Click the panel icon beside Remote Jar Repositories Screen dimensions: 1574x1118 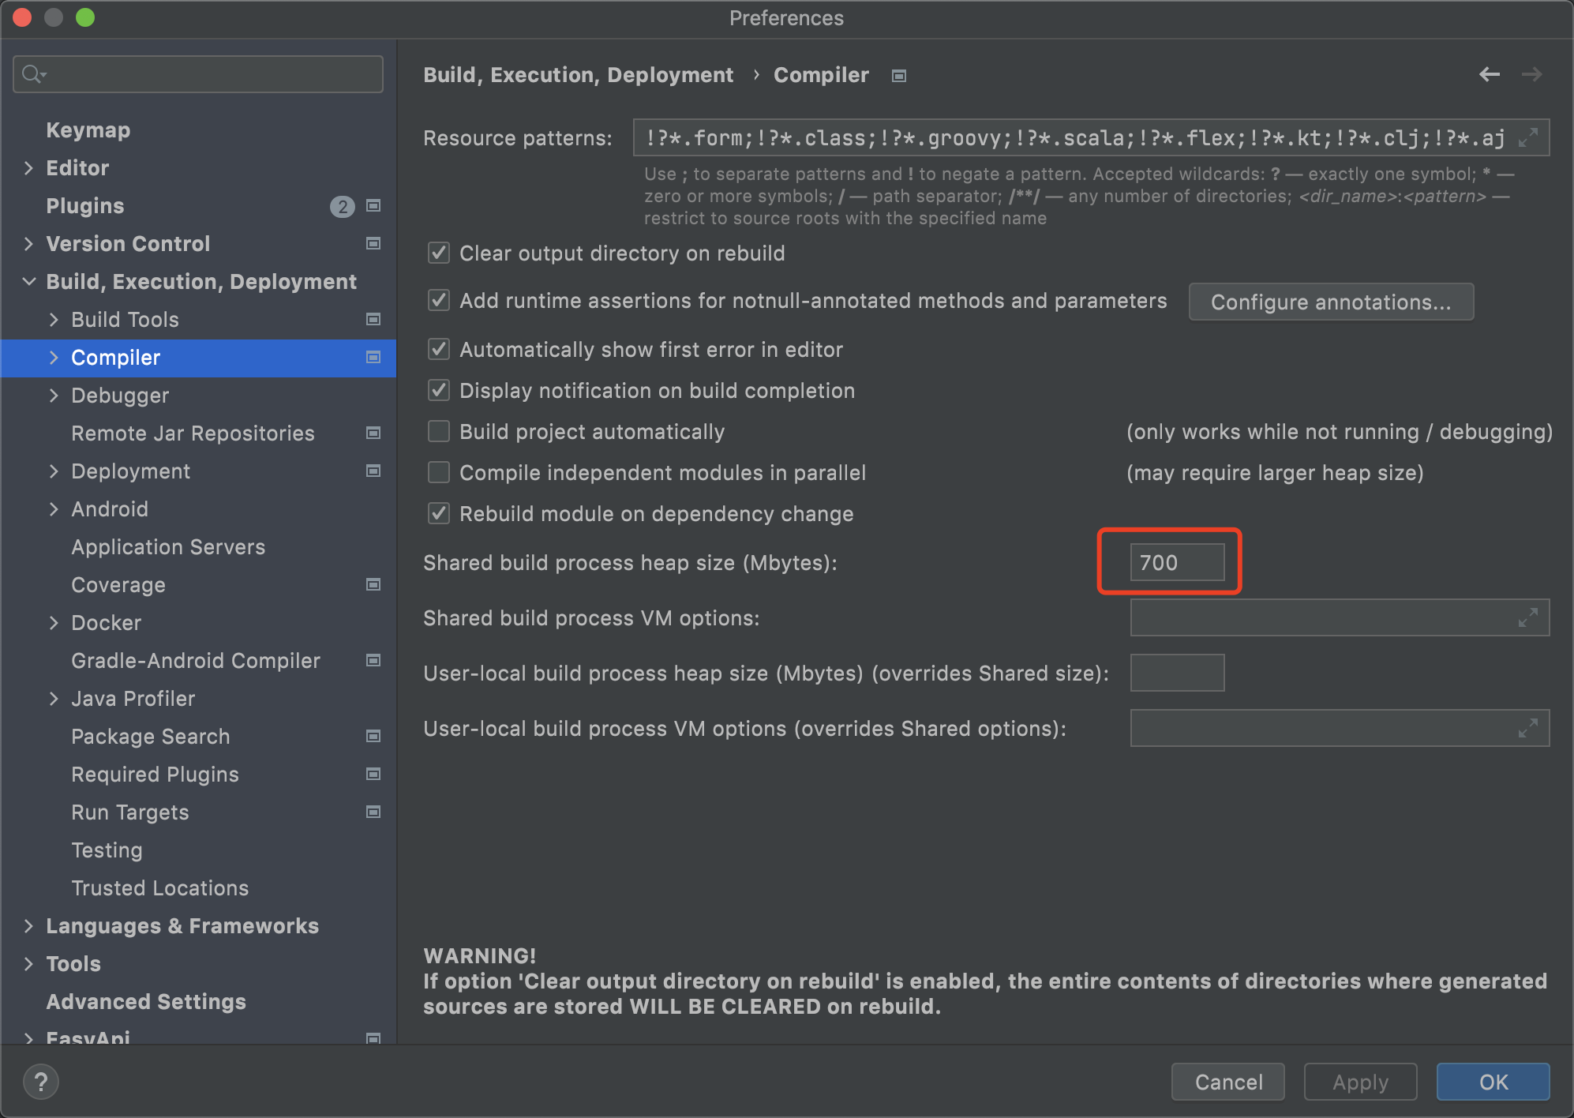click(373, 433)
